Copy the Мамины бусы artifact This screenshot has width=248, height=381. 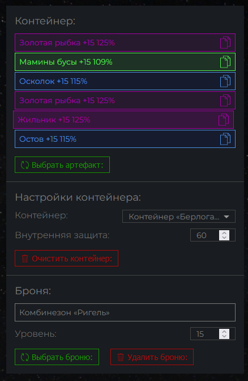[225, 62]
